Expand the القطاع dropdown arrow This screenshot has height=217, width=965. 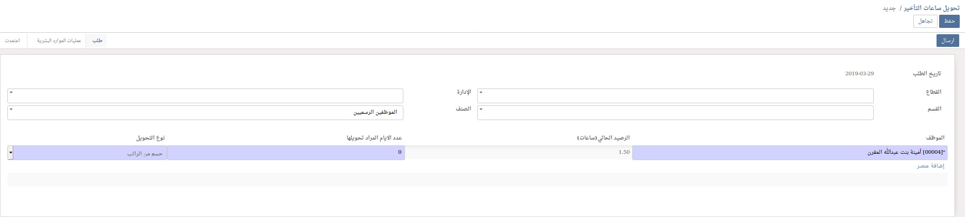click(x=481, y=93)
